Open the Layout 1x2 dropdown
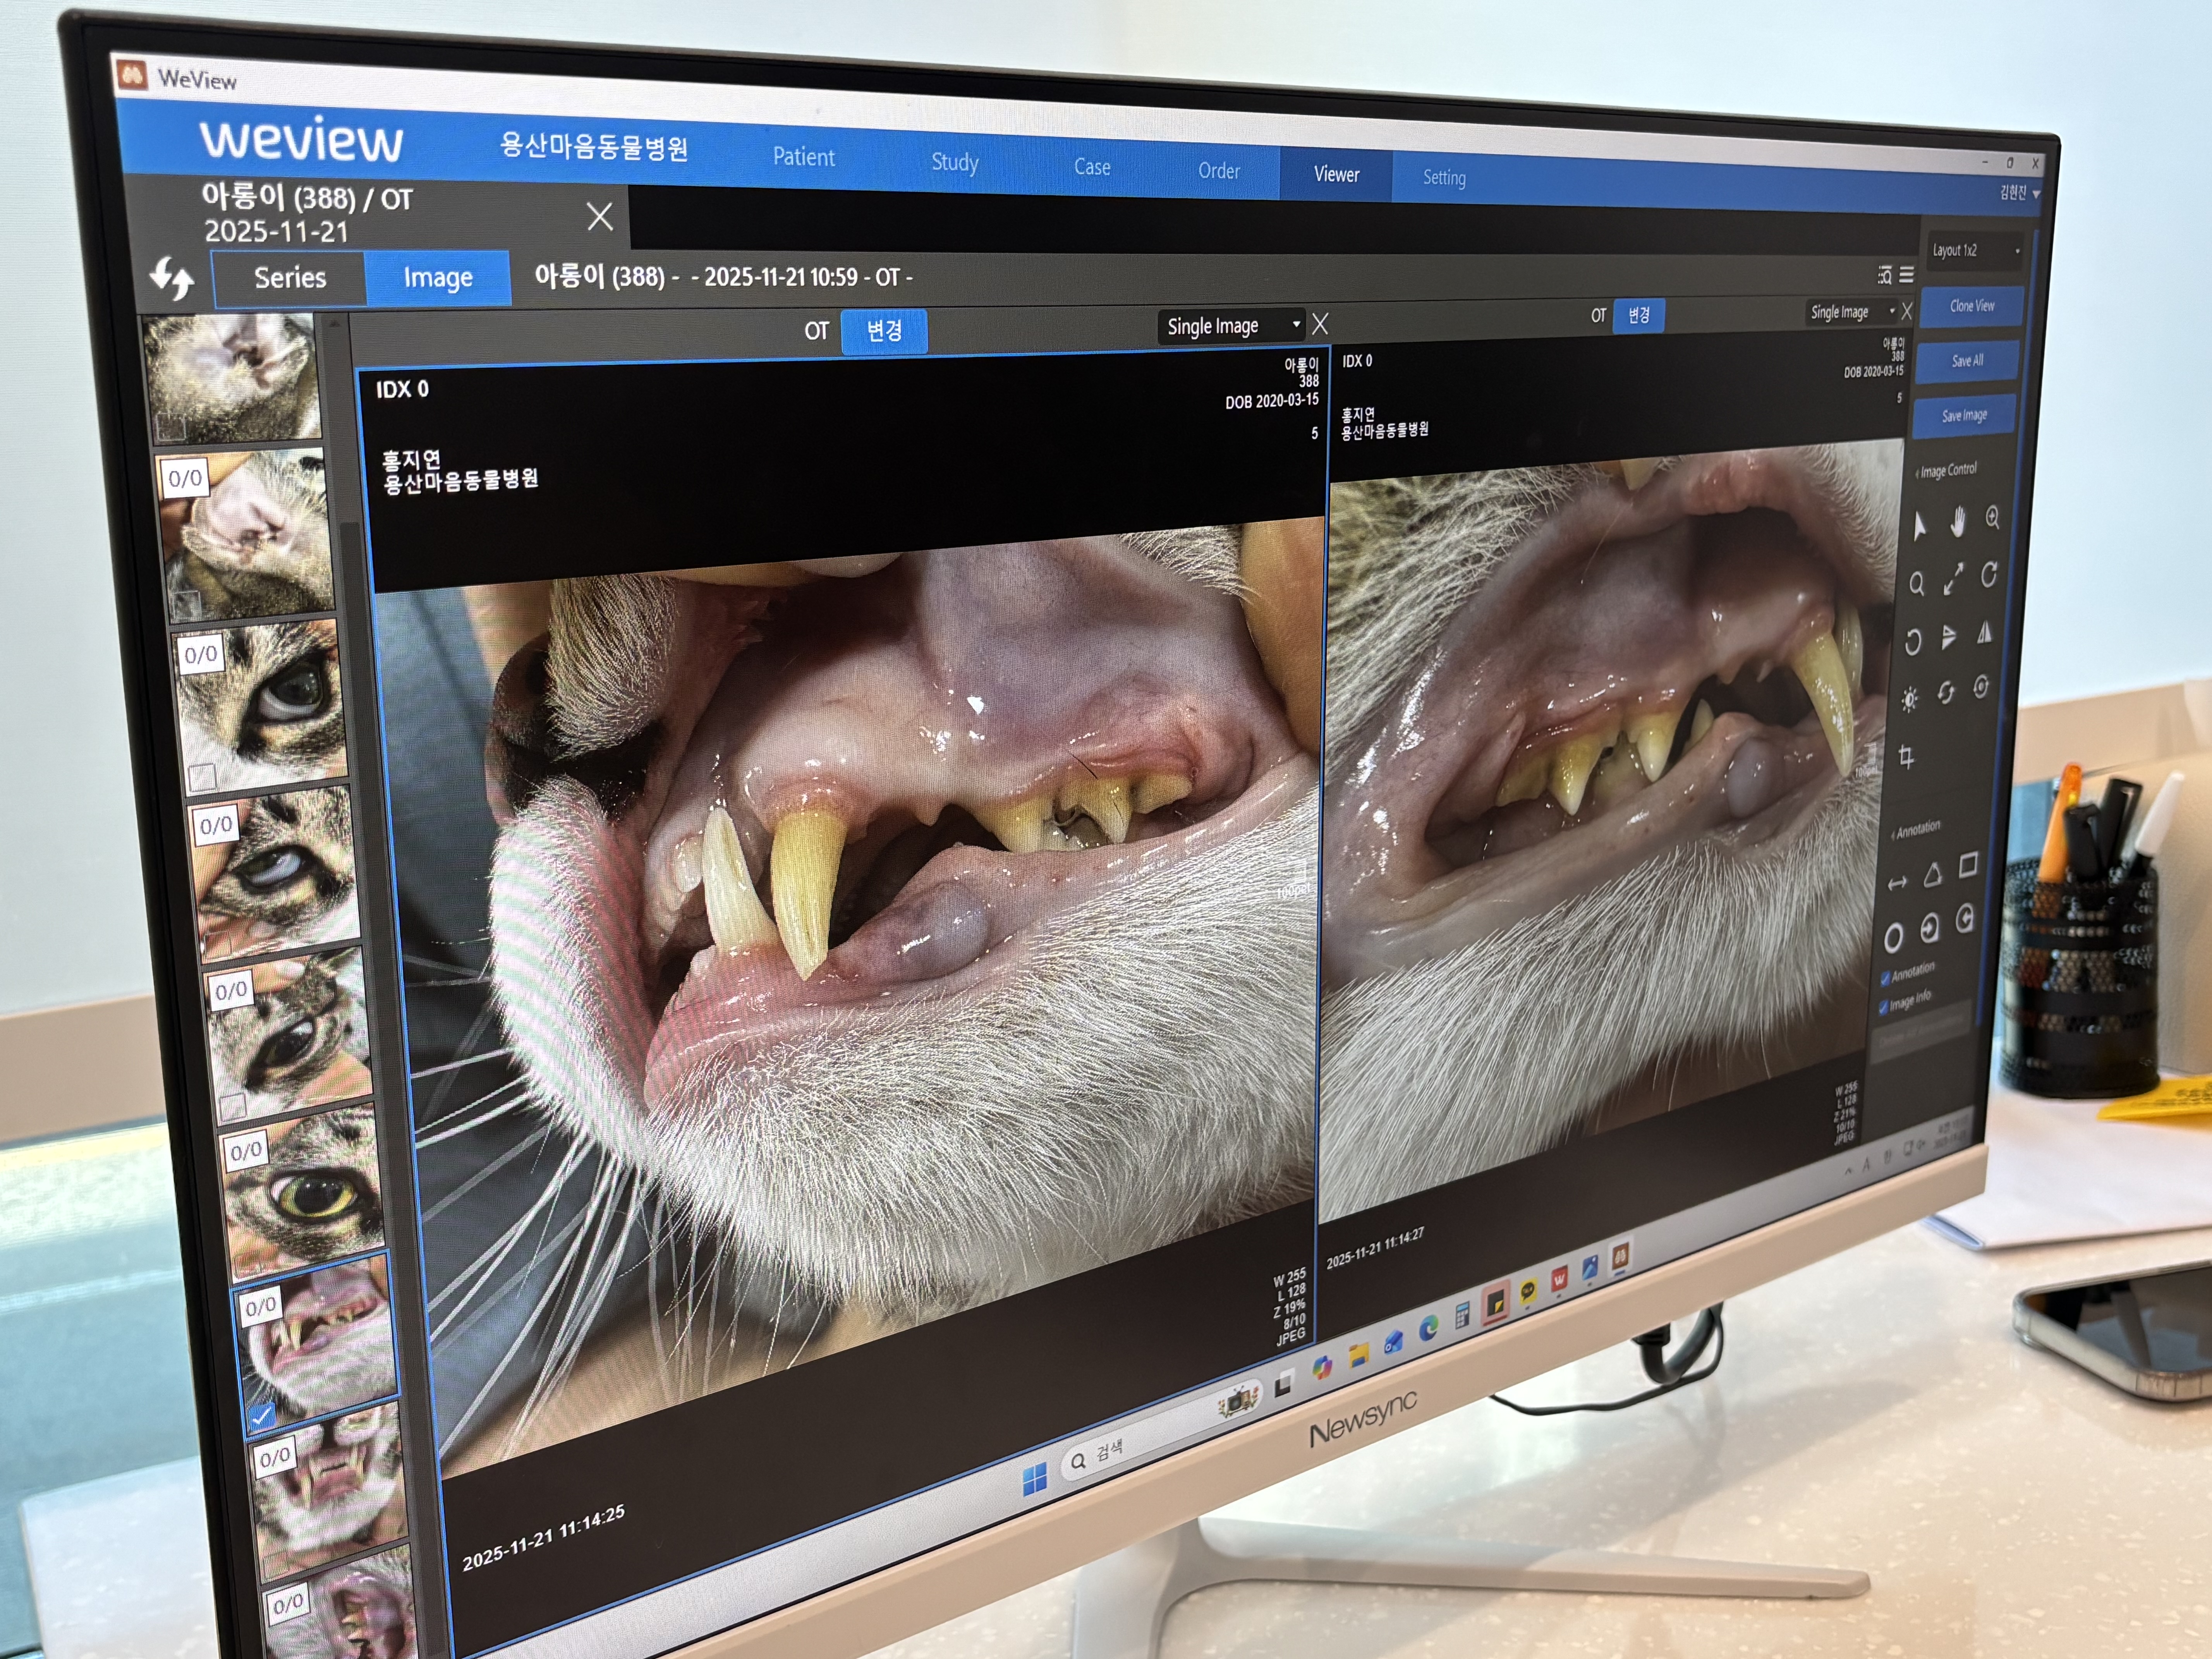The width and height of the screenshot is (2212, 1659). 1975,250
